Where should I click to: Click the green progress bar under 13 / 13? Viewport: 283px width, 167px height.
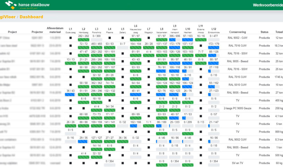pos(70,63)
